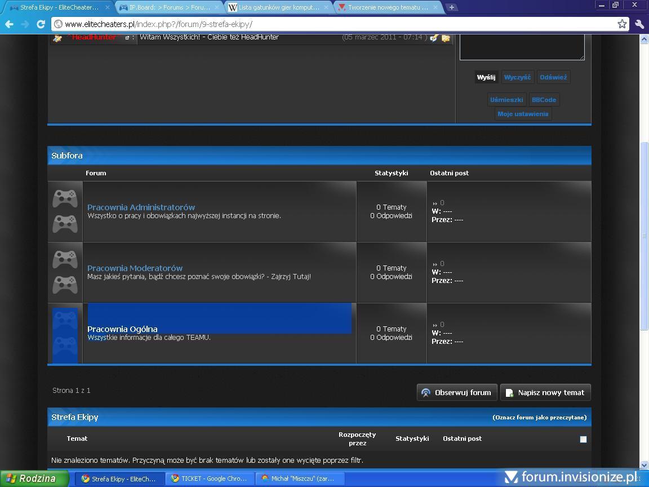Open Pracownia Moderatorów forum link

click(135, 268)
